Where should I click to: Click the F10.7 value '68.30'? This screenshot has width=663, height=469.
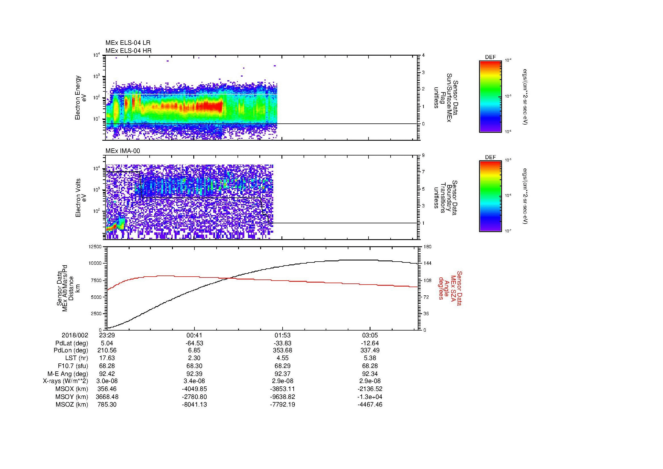194,366
